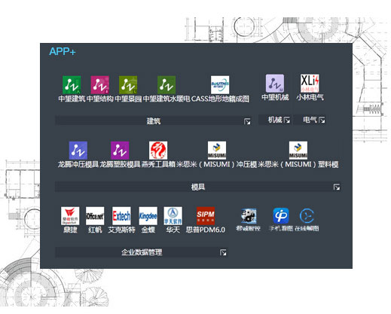Launch the 龙腾塑胶模具 purple icon
The image size is (391, 314).
[120, 151]
